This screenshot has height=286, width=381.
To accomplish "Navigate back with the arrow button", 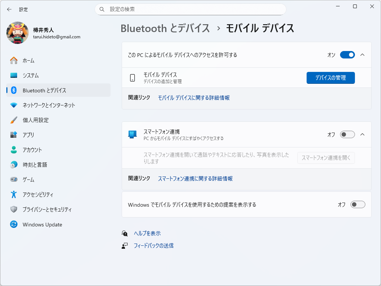I will (x=9, y=9).
